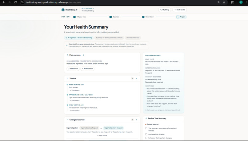Click the browser forward arrow
The width and height of the screenshot is (248, 141).
point(10,2)
